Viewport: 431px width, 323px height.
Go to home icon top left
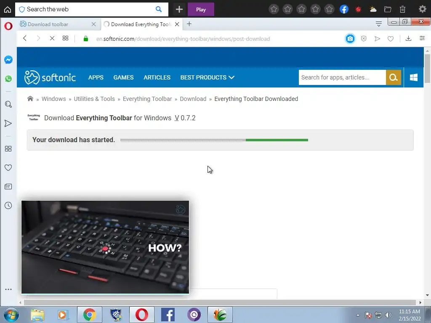(x=8, y=9)
